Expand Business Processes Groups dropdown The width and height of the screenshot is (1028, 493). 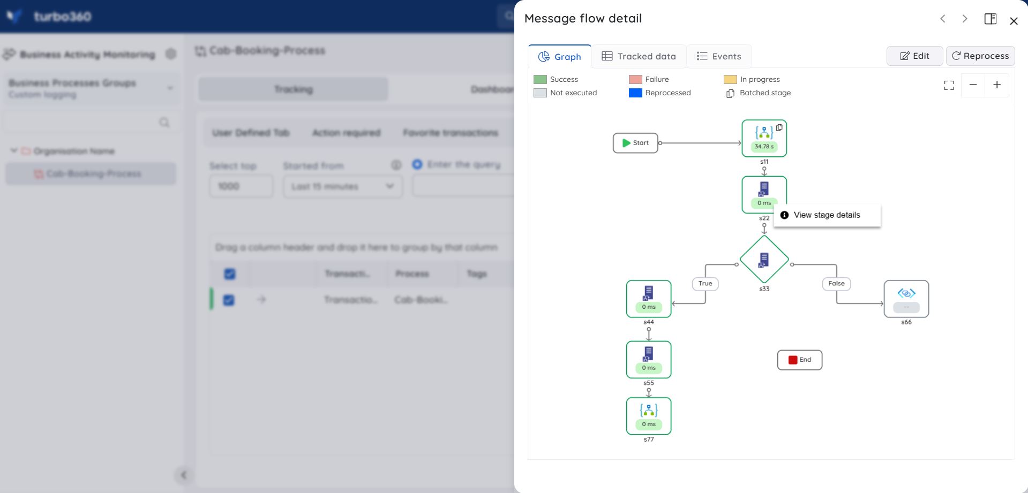(92, 88)
